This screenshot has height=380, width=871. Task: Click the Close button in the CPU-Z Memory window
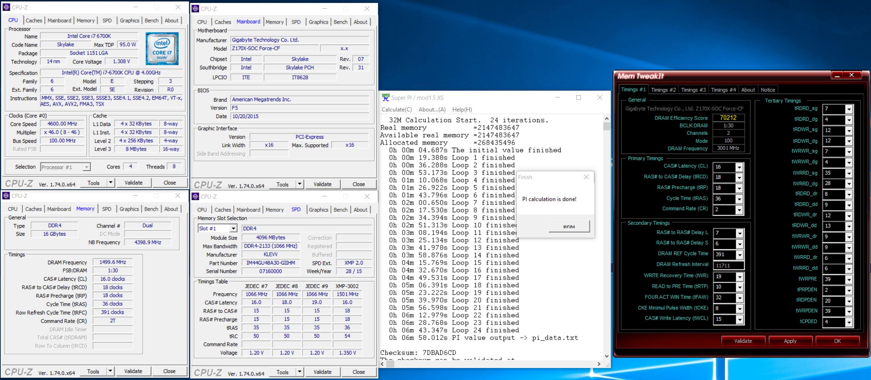[169, 371]
